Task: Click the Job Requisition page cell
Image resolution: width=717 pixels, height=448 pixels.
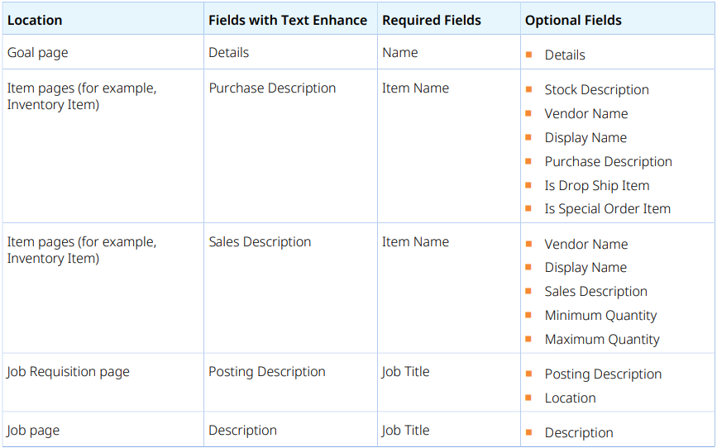Action: coord(69,372)
